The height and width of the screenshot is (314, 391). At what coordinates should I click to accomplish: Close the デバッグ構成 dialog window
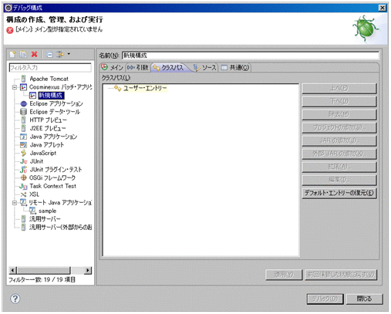[x=383, y=8]
